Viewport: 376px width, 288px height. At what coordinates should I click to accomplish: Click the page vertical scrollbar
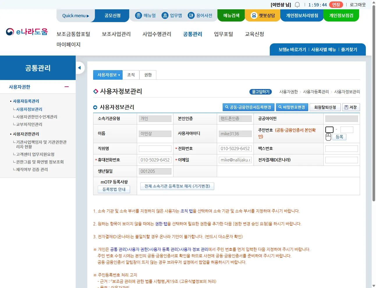tap(374, 103)
